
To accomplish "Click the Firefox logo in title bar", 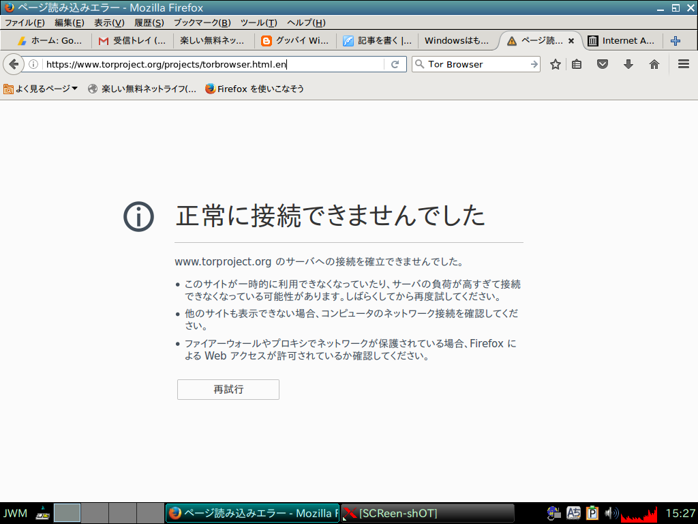I will click(x=10, y=7).
